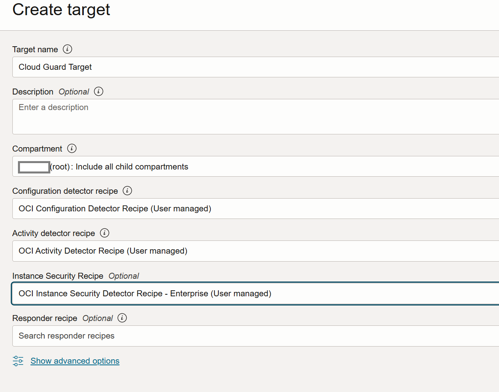Click the Search responder recipes field

[x=255, y=336]
